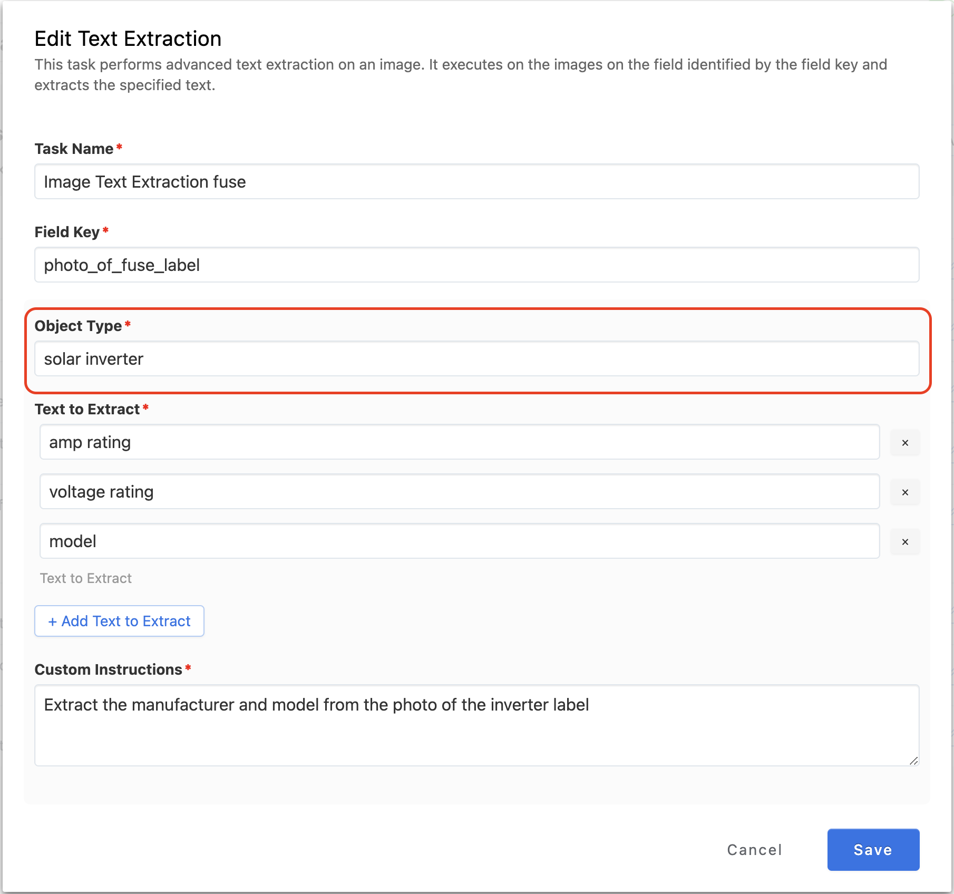Remove the model extraction entry
Viewport: 954px width, 894px height.
click(905, 542)
